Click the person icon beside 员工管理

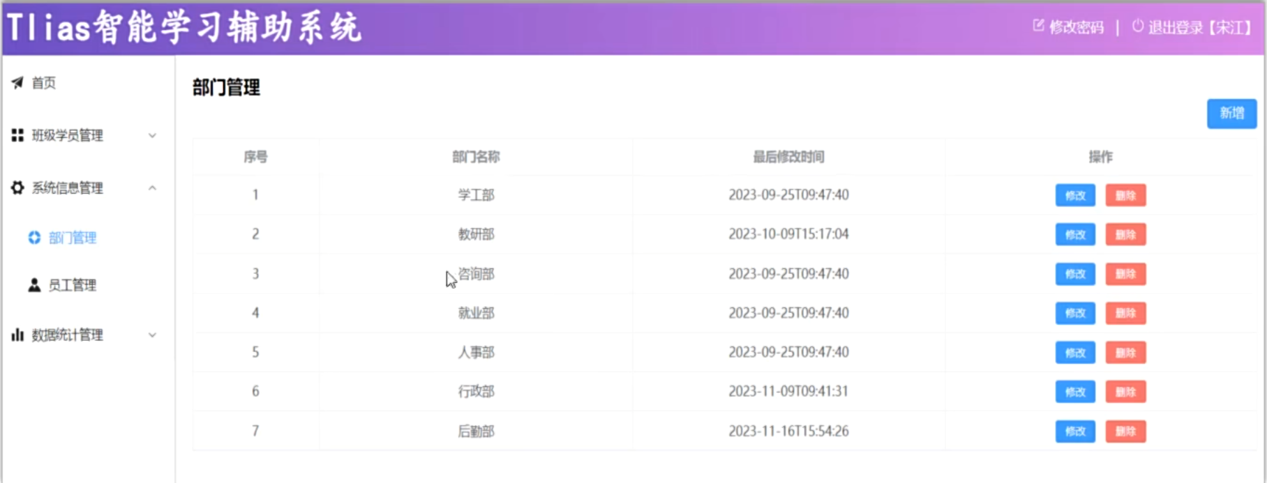point(34,285)
